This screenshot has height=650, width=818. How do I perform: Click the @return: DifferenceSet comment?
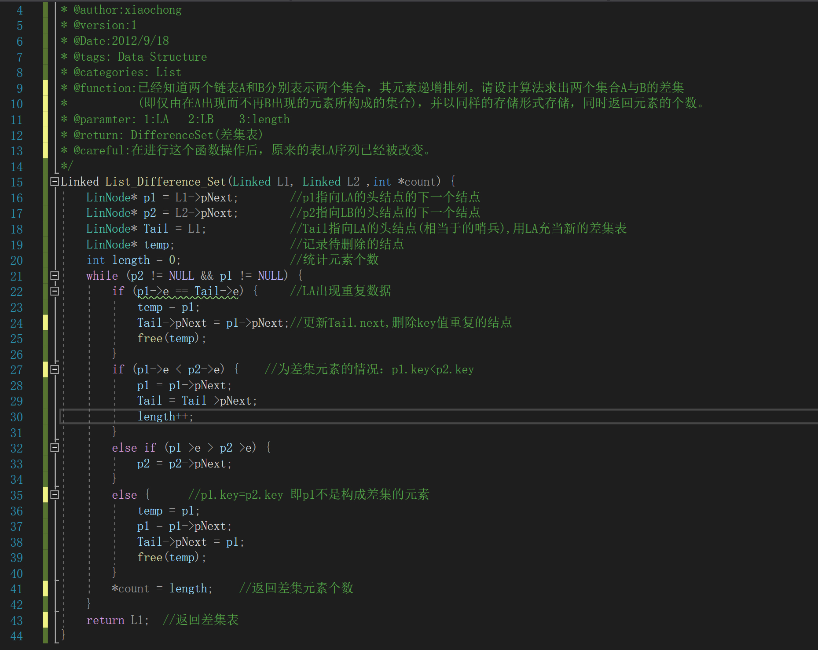[x=168, y=135]
